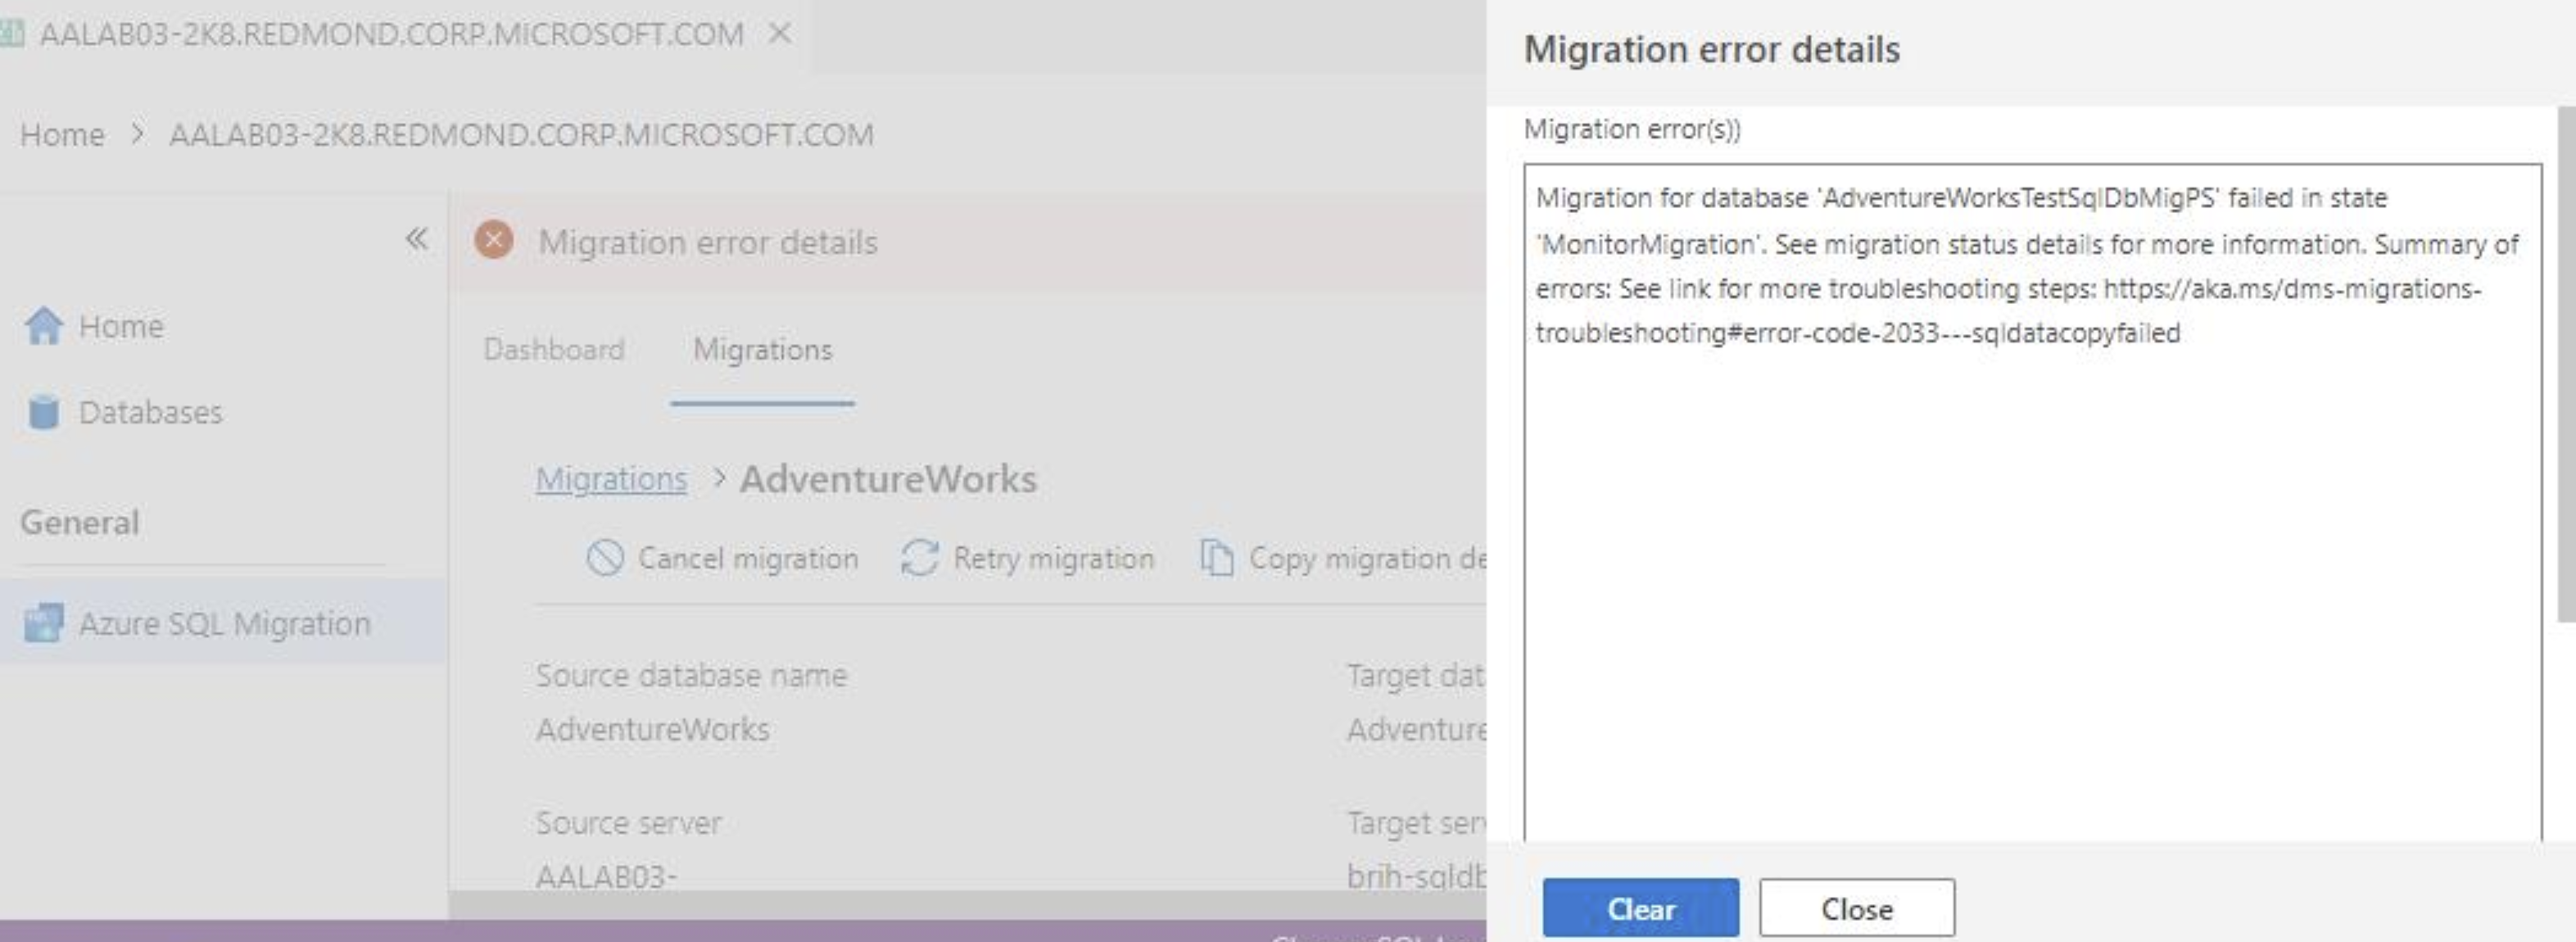The image size is (2576, 942).
Task: Open the Migrations breadcrumb link
Action: click(x=611, y=478)
